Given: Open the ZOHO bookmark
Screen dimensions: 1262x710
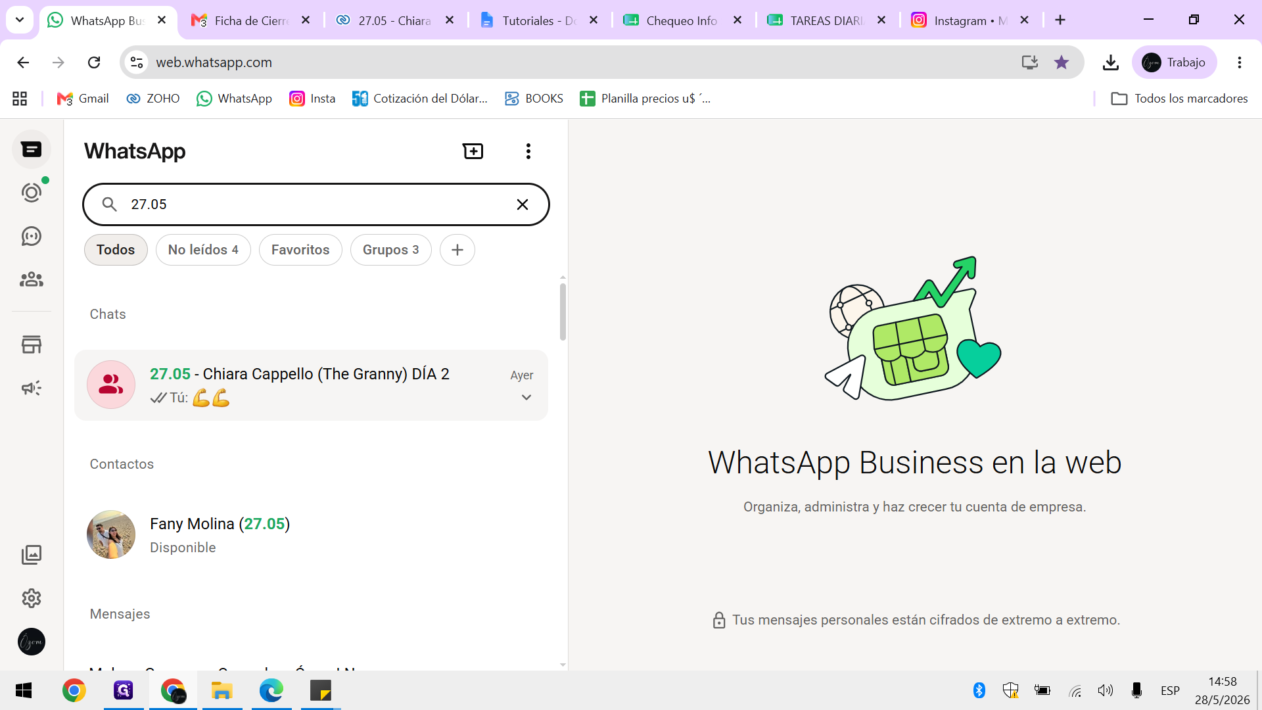Looking at the screenshot, I should click(x=153, y=99).
